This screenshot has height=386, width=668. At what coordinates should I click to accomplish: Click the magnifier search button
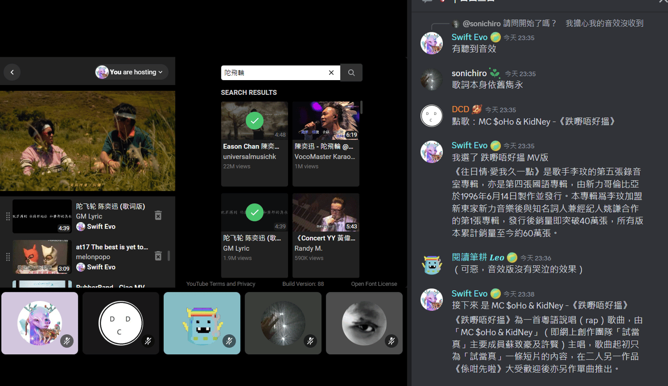[x=352, y=73]
